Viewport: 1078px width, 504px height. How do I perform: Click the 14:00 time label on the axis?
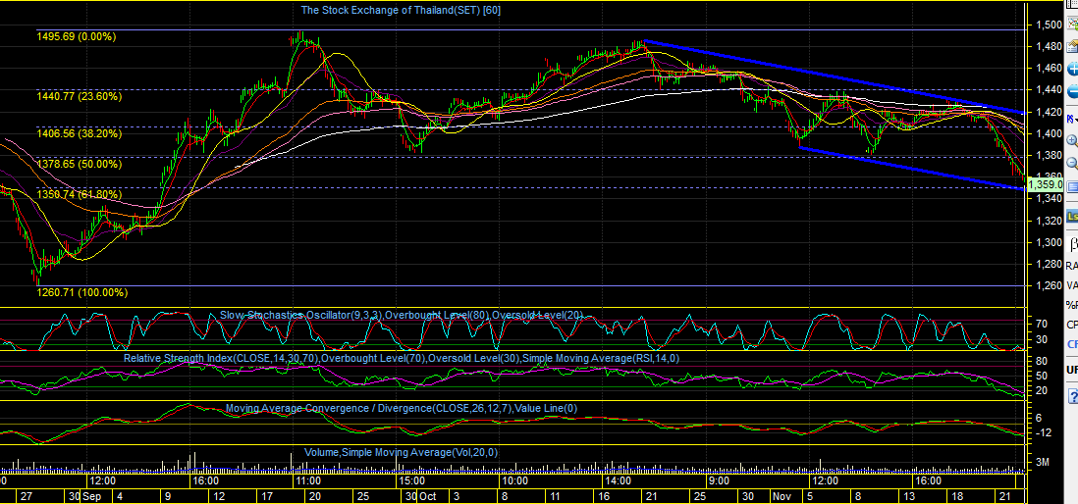point(618,481)
